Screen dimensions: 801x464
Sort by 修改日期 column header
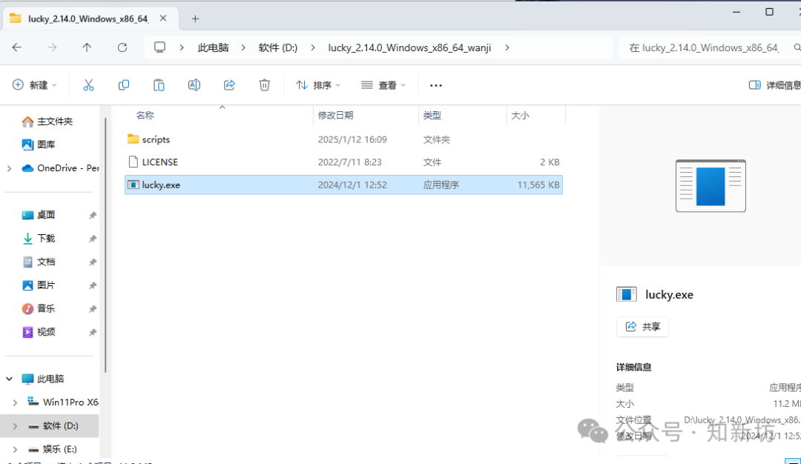tap(336, 116)
